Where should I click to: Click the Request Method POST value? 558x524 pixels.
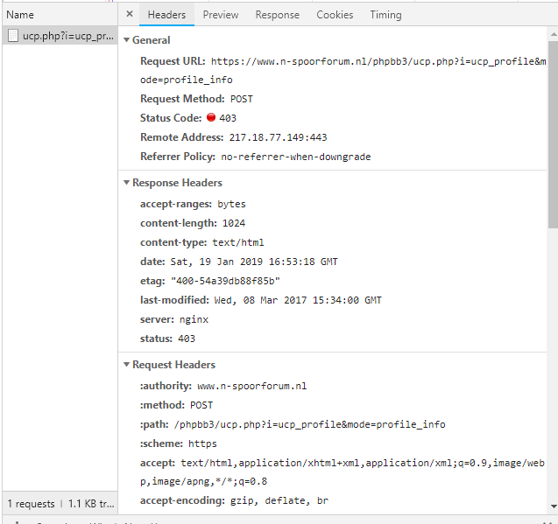pyautogui.click(x=241, y=99)
